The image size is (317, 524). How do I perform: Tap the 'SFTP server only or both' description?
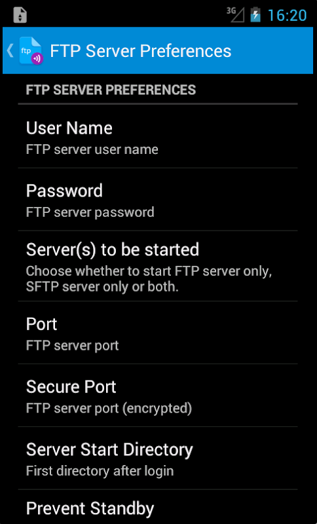[102, 287]
